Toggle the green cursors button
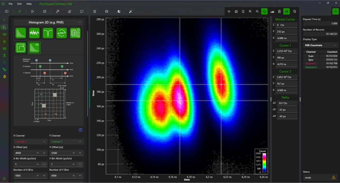 287,11
